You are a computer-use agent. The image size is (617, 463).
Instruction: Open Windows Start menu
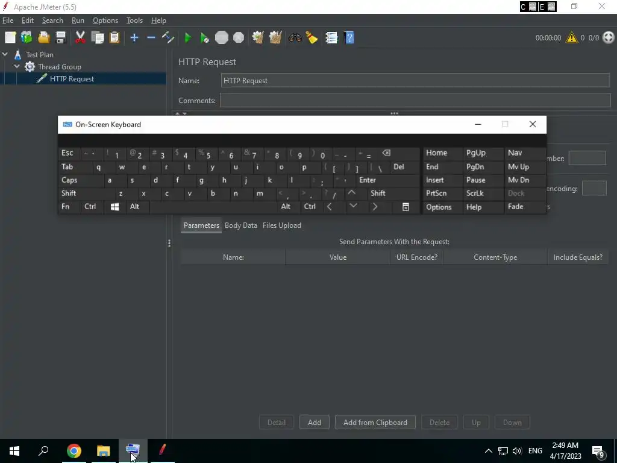(x=14, y=451)
